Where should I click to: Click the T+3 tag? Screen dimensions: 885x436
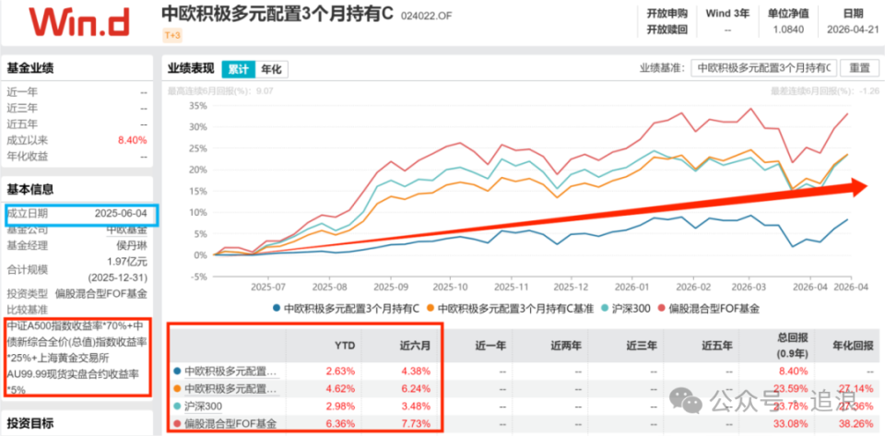(172, 35)
